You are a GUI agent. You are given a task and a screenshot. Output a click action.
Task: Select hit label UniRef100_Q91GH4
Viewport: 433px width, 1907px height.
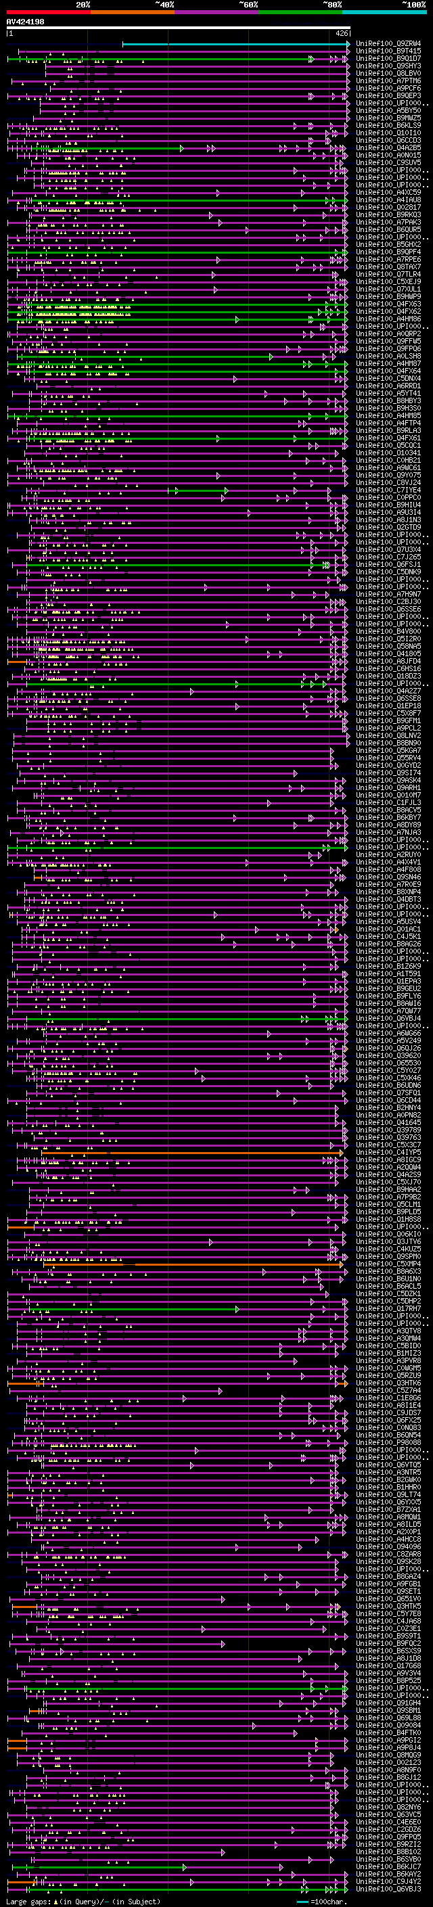point(388,1703)
